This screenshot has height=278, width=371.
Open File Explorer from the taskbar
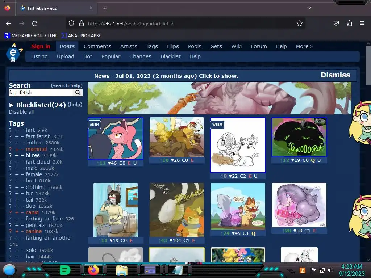pyautogui.click(x=122, y=270)
